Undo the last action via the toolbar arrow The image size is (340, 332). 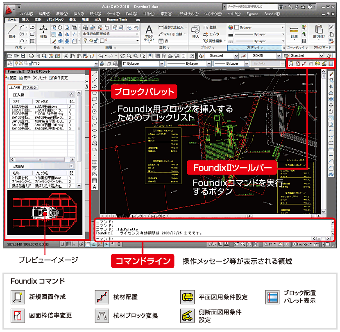101,56
